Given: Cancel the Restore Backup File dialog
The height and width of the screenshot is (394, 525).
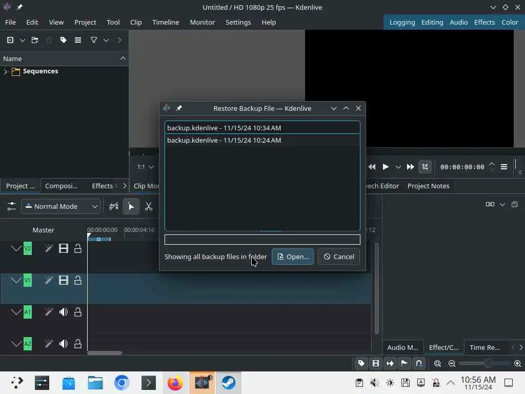Looking at the screenshot, I should (x=339, y=257).
